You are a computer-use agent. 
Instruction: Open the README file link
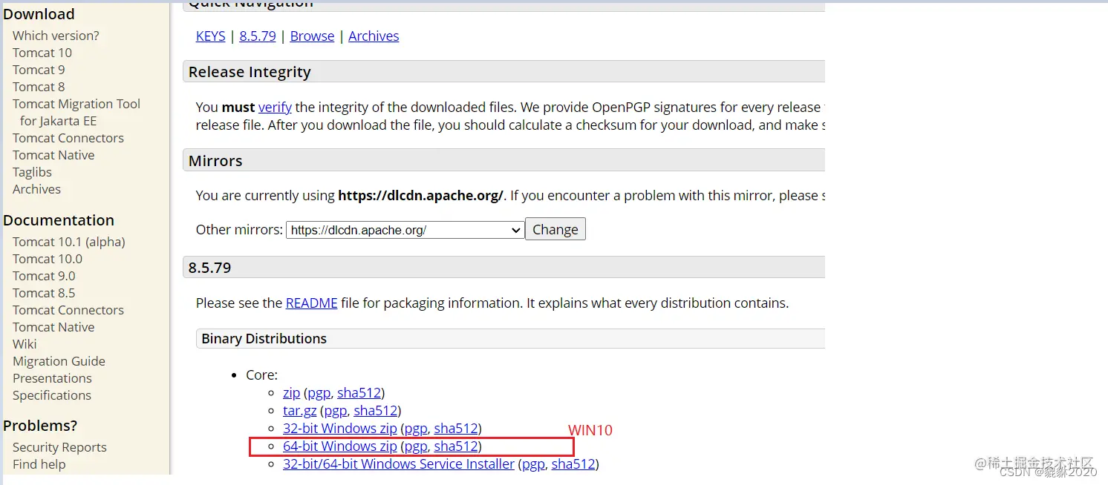click(x=311, y=303)
